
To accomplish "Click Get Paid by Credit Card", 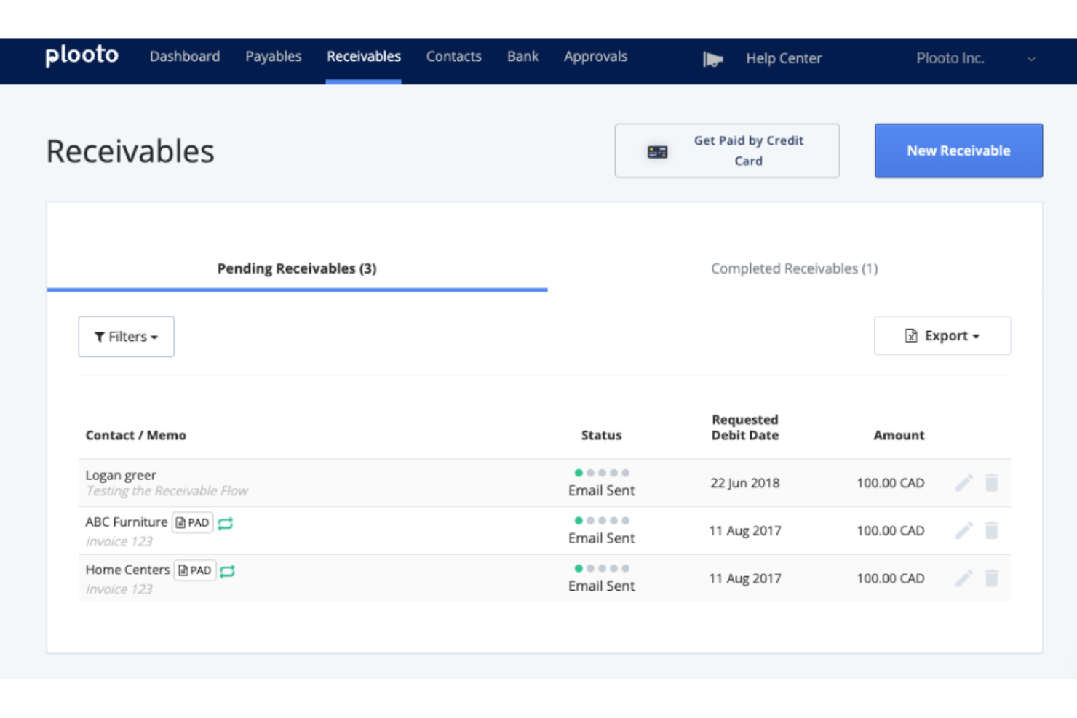I will coord(728,151).
